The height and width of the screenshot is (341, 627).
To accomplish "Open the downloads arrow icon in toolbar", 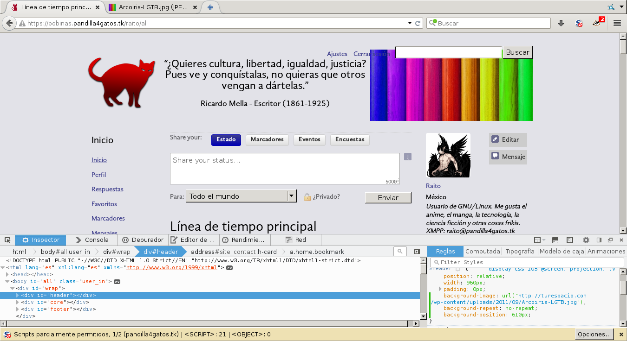I will [x=561, y=23].
